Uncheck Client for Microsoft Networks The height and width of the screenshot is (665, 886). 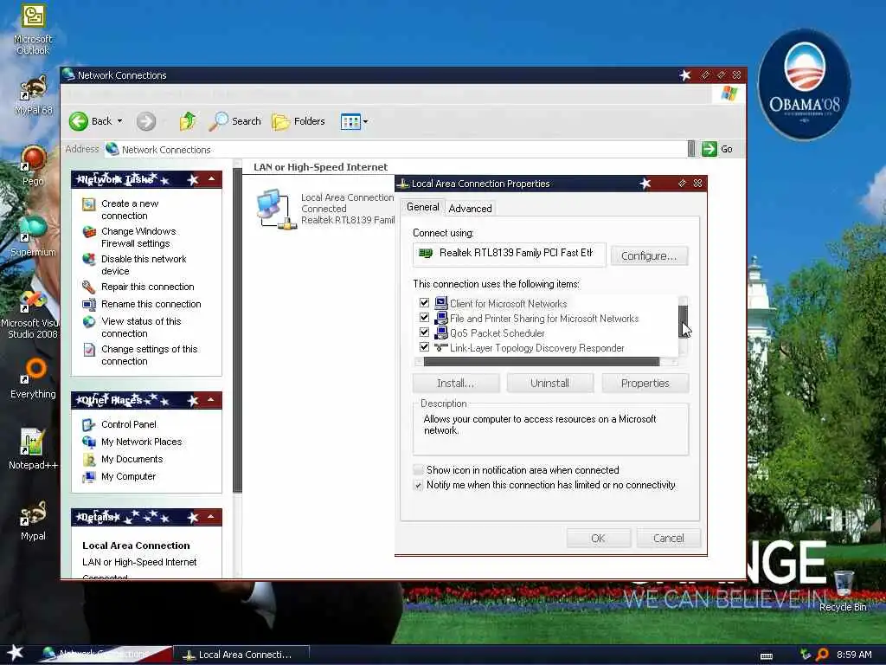(424, 303)
